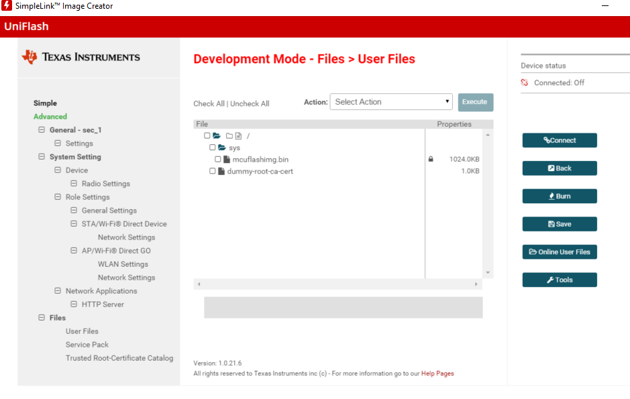Click the Uncheck All link

coord(250,103)
